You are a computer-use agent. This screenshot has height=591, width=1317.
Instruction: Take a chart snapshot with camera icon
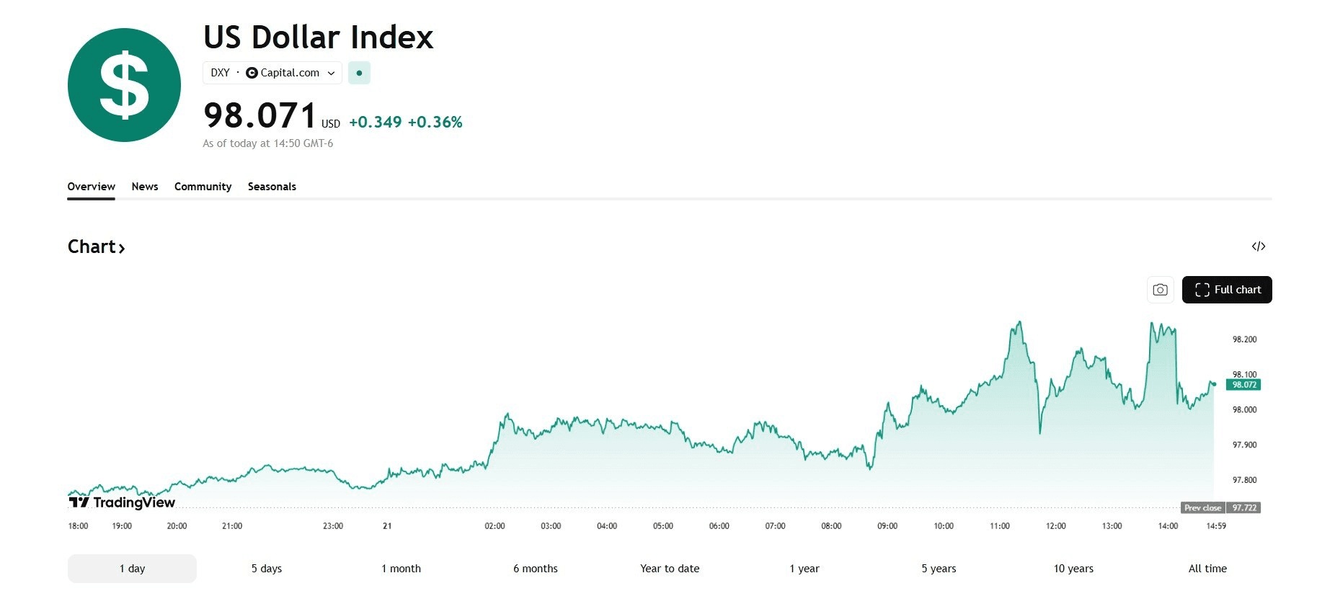point(1160,290)
